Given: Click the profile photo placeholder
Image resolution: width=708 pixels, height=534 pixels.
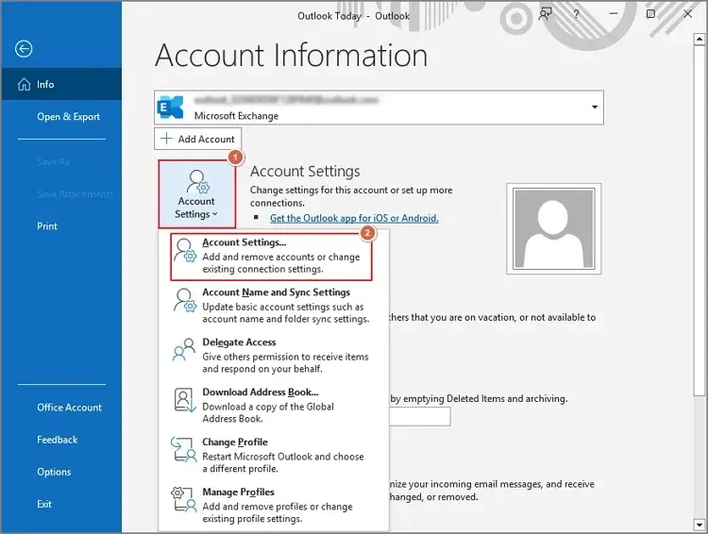Looking at the screenshot, I should click(x=553, y=228).
